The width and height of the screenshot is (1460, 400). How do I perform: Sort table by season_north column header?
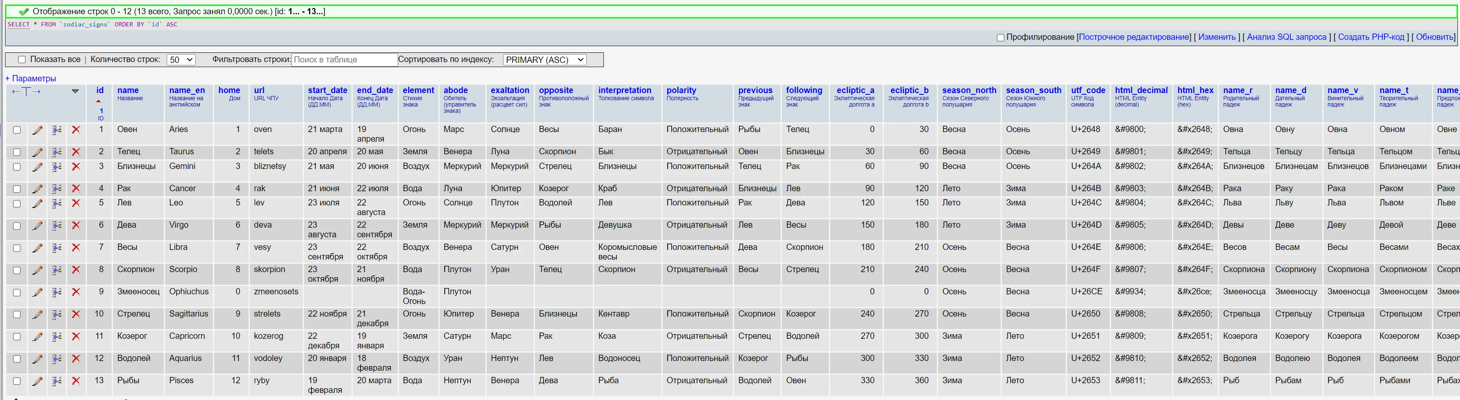pyautogui.click(x=969, y=90)
